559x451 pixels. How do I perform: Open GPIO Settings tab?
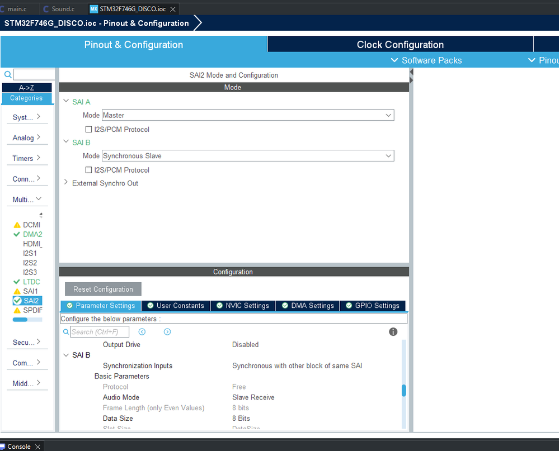coord(373,306)
